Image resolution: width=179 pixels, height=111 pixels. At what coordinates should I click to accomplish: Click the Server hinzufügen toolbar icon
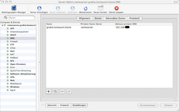pos(39,8)
